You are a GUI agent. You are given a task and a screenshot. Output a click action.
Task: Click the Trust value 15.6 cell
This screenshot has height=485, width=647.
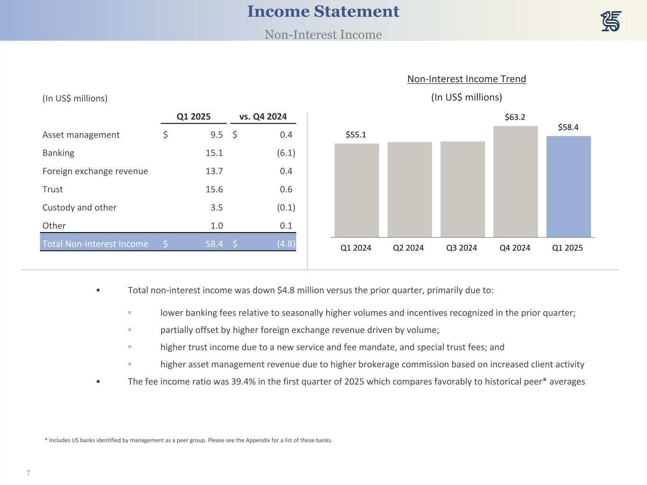[x=214, y=189]
